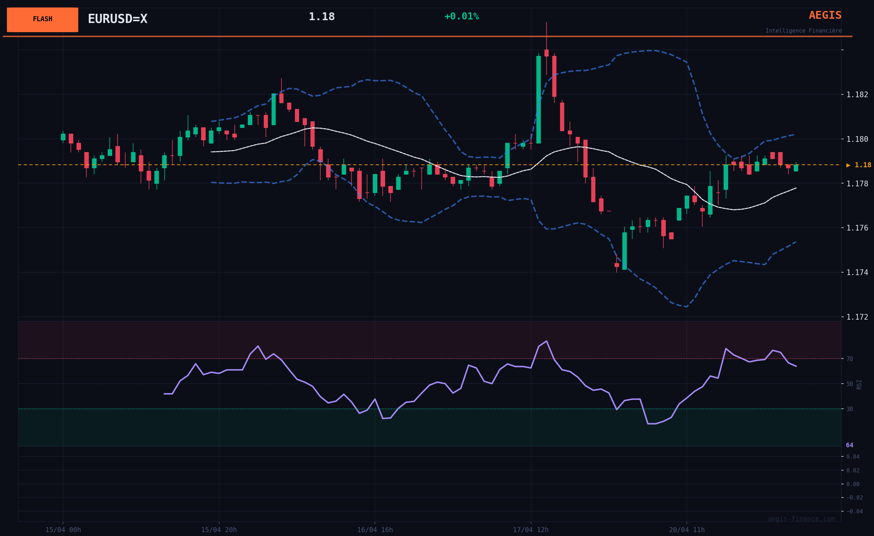Image resolution: width=874 pixels, height=536 pixels.
Task: Click the purple RSI value 64
Action: (850, 445)
